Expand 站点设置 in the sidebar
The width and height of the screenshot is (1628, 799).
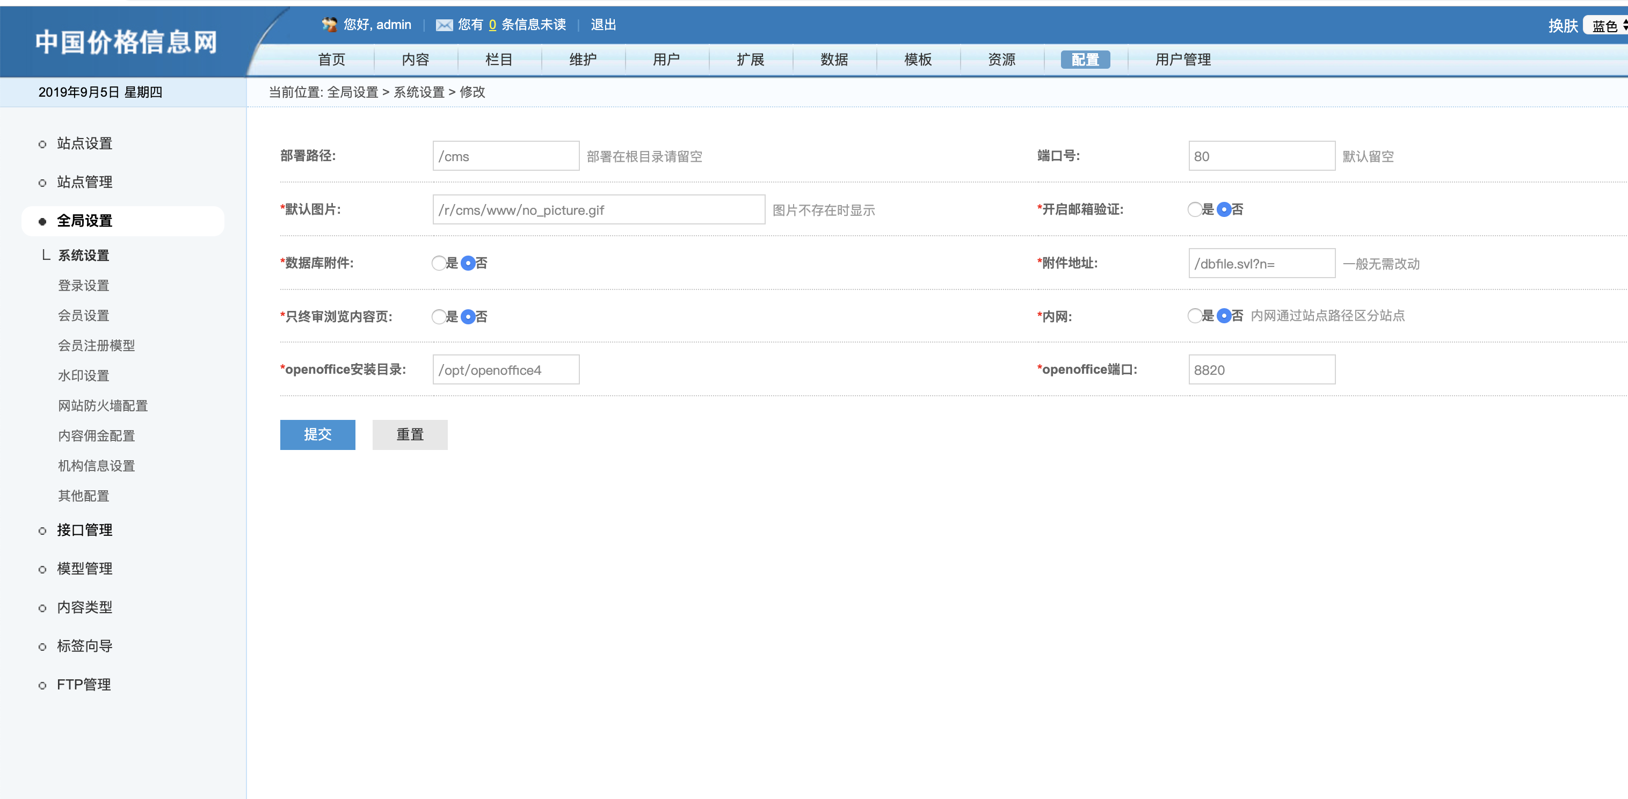coord(84,143)
